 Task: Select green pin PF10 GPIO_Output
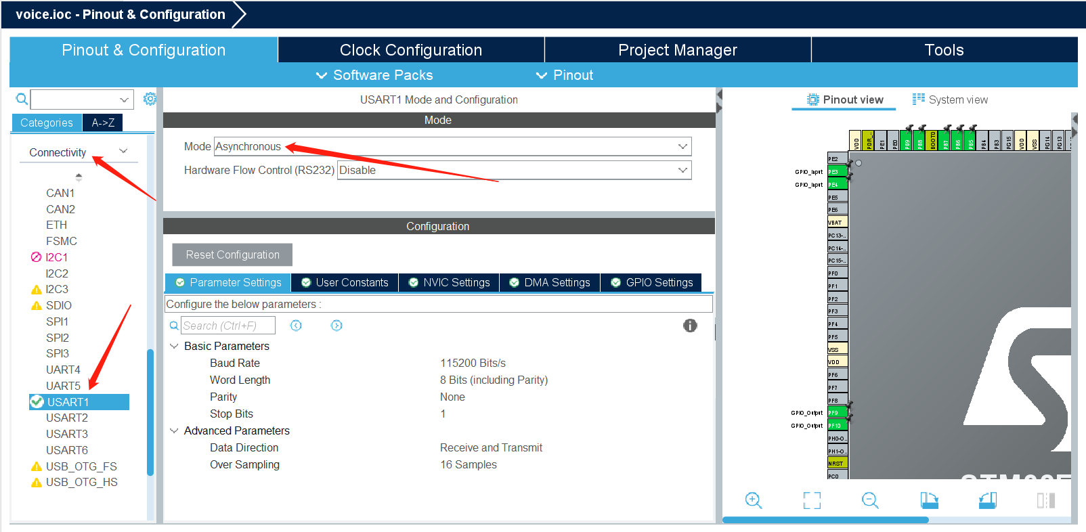(x=838, y=426)
